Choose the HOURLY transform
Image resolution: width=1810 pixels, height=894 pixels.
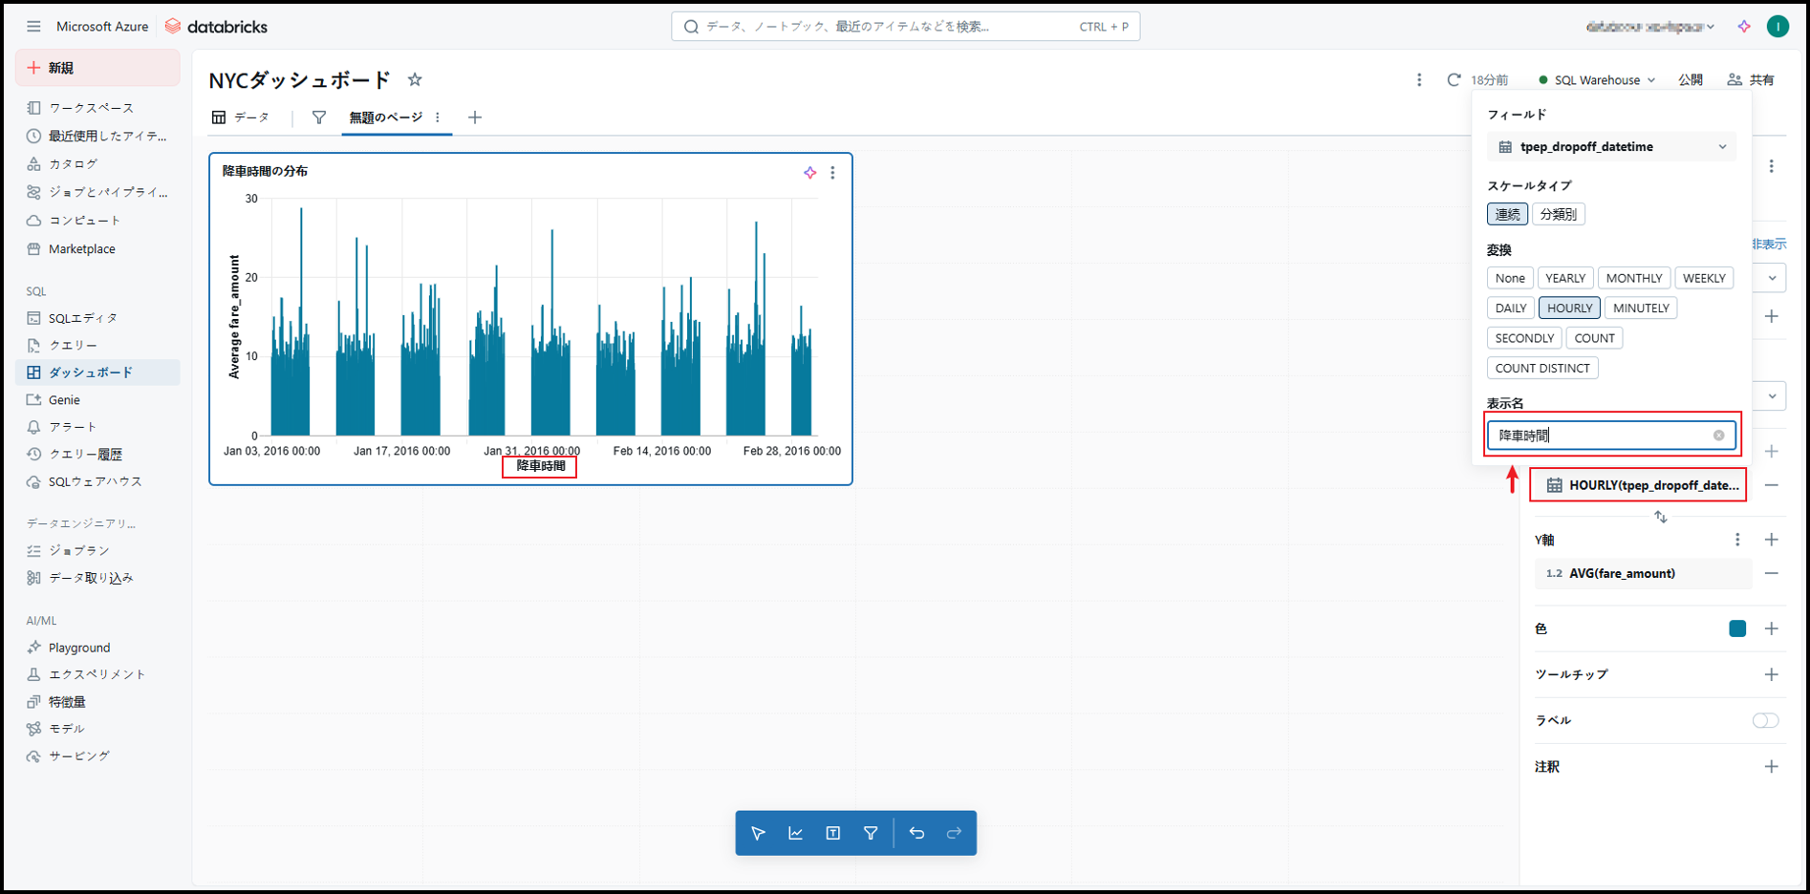coord(1570,308)
